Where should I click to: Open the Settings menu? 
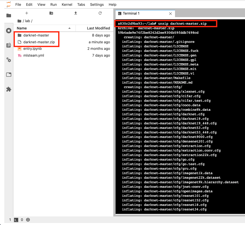coord(97,5)
